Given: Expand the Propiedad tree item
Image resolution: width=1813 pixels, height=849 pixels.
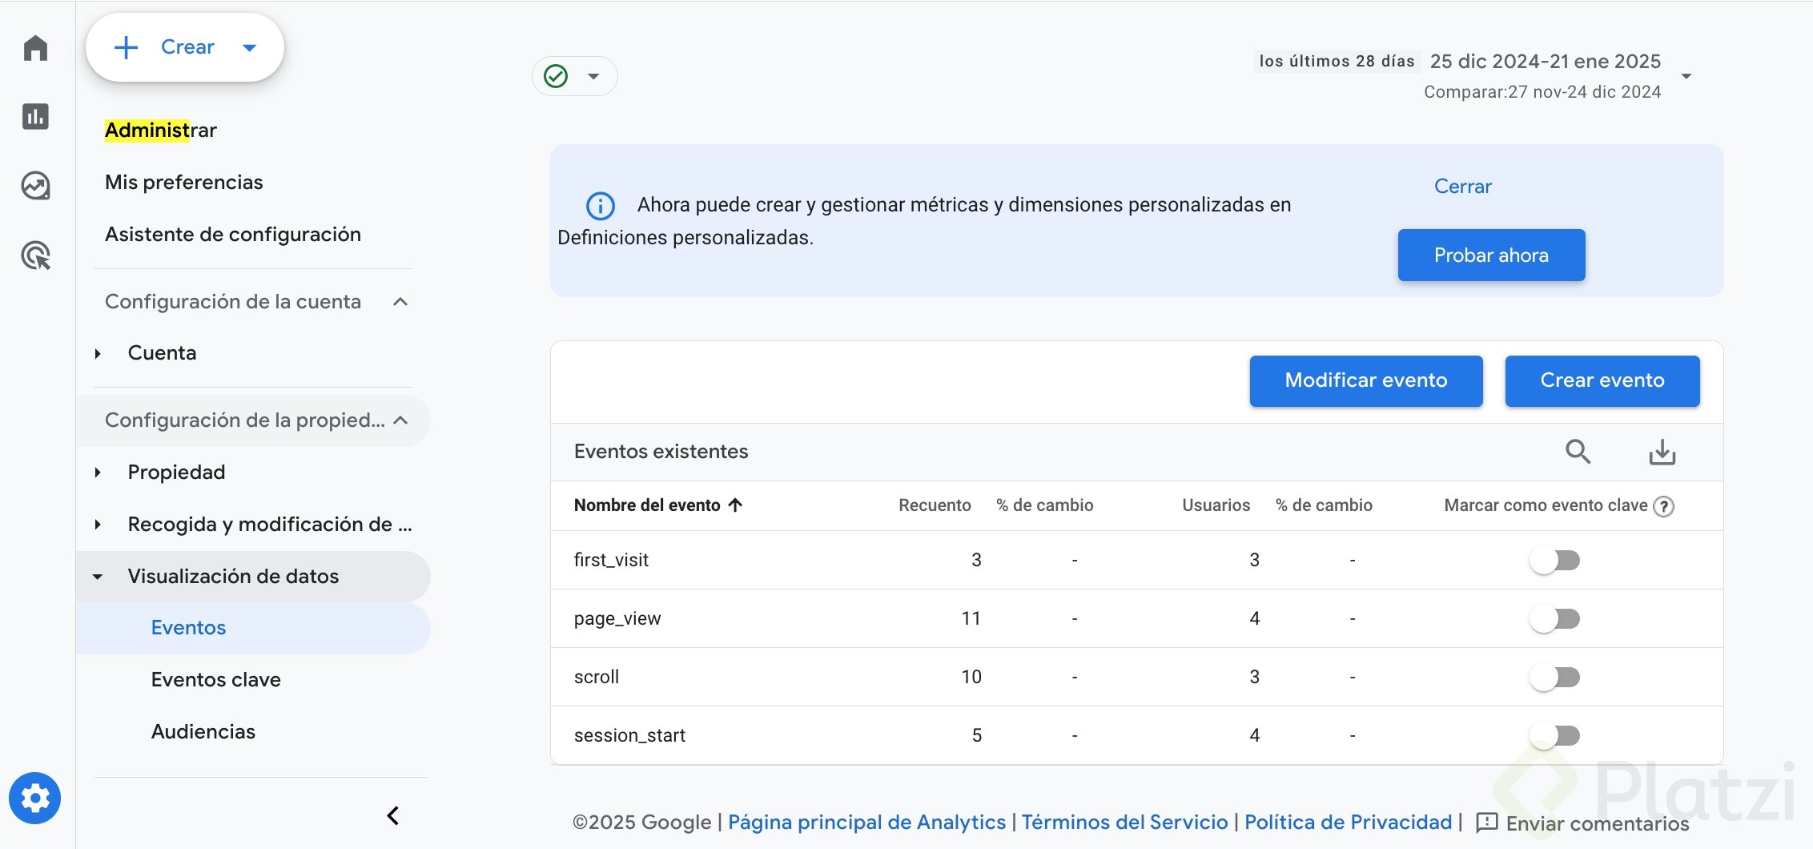Looking at the screenshot, I should tap(98, 473).
